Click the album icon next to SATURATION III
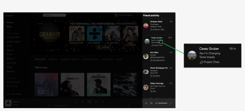The height and width of the screenshot is (111, 245). [151, 60]
